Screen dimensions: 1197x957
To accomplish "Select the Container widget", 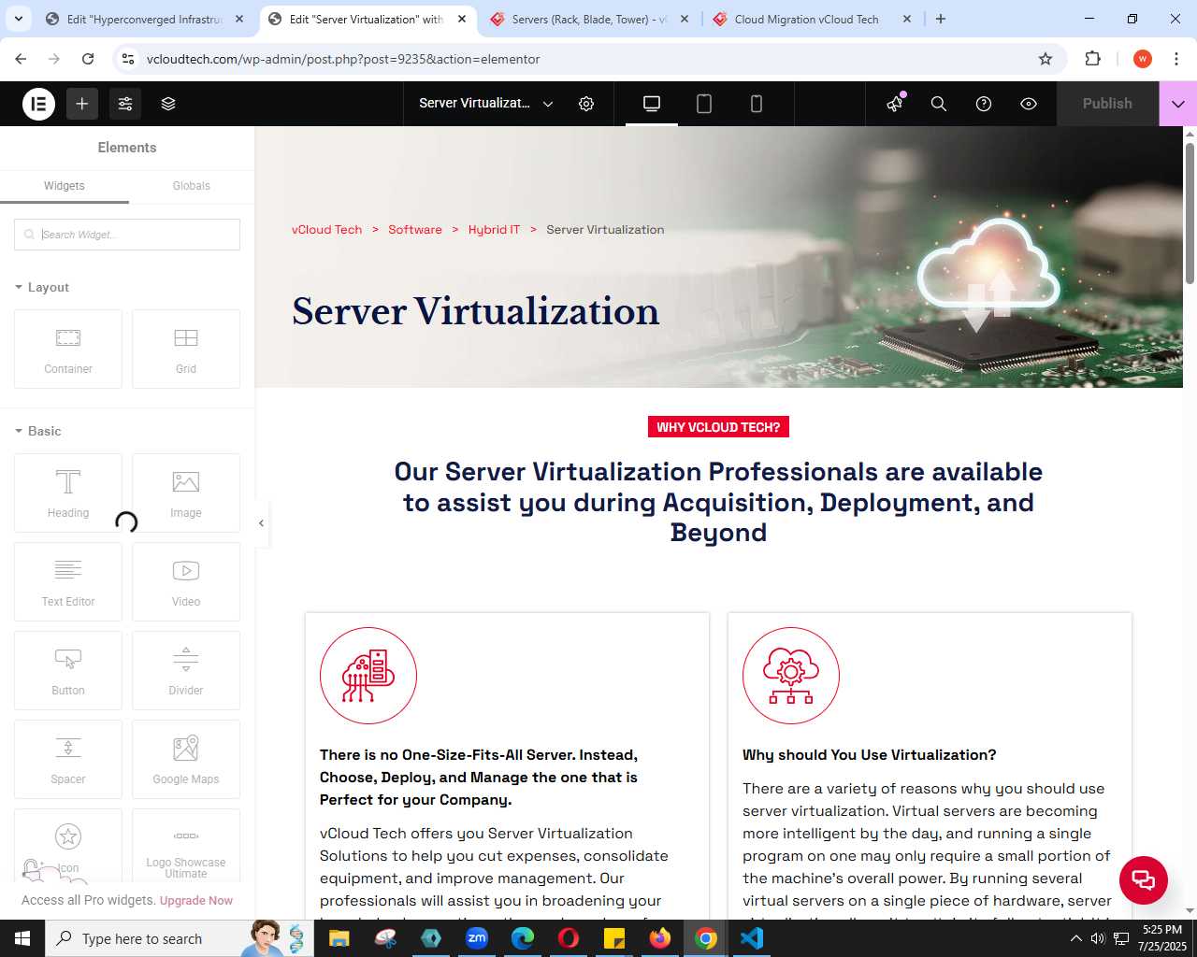I will [x=68, y=349].
